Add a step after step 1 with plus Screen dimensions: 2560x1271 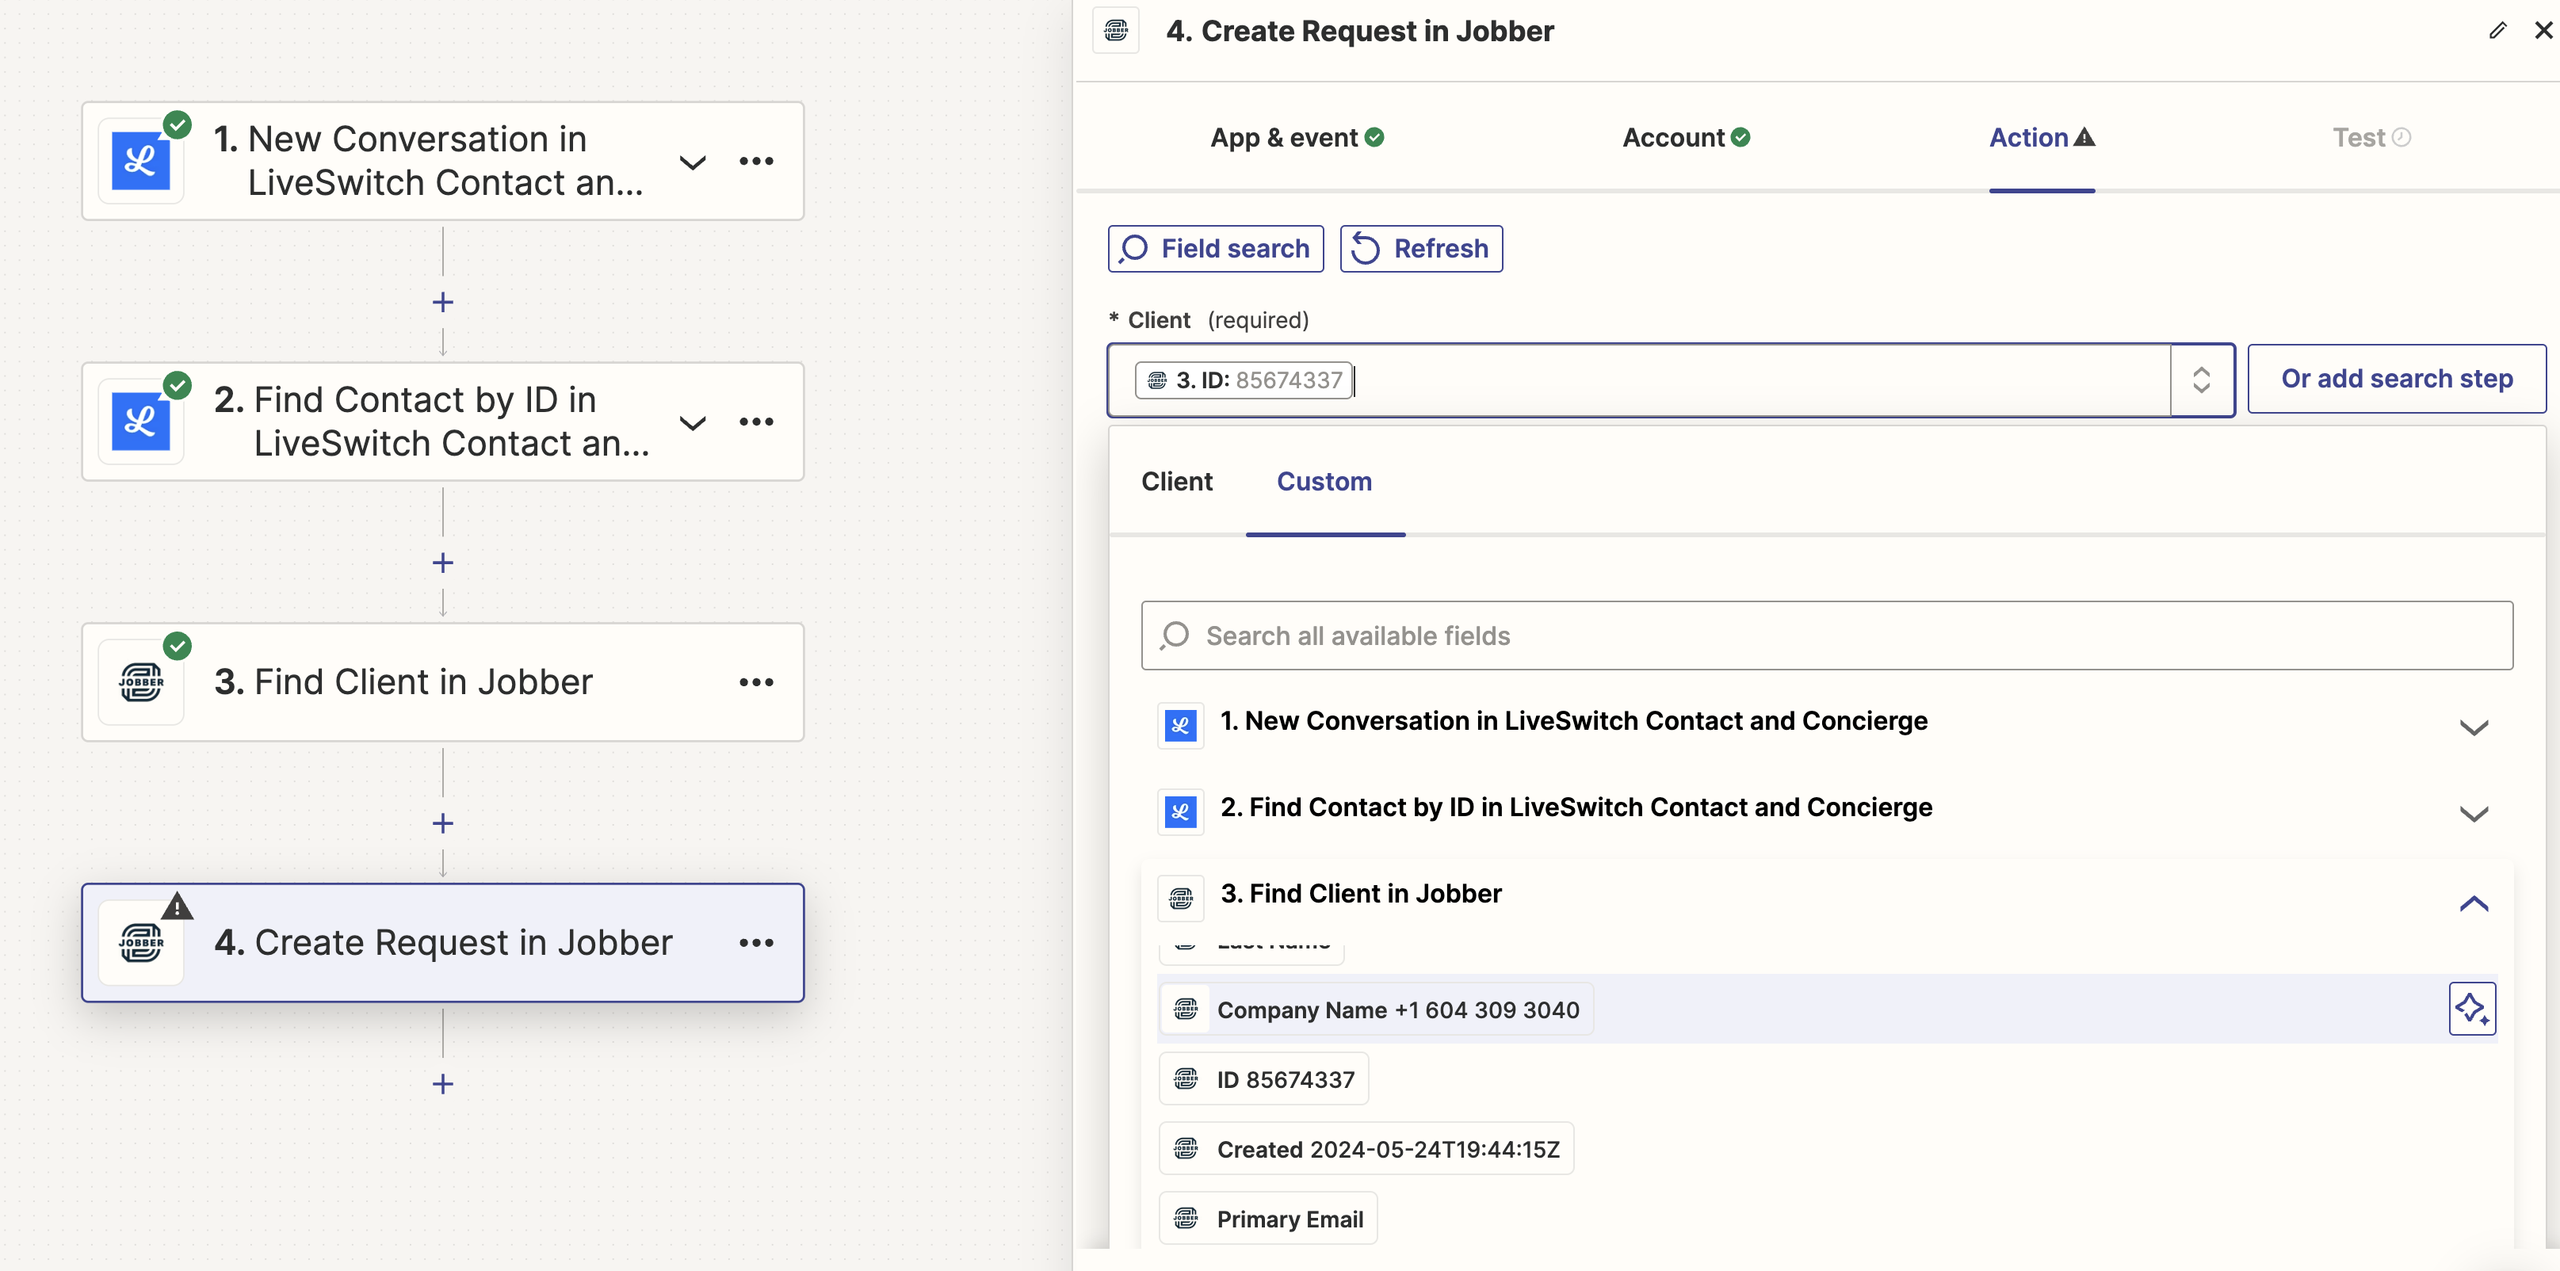443,302
